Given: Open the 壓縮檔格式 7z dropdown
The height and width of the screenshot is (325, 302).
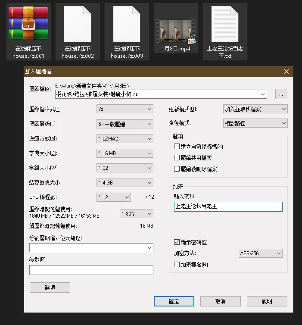Looking at the screenshot, I should point(125,109).
